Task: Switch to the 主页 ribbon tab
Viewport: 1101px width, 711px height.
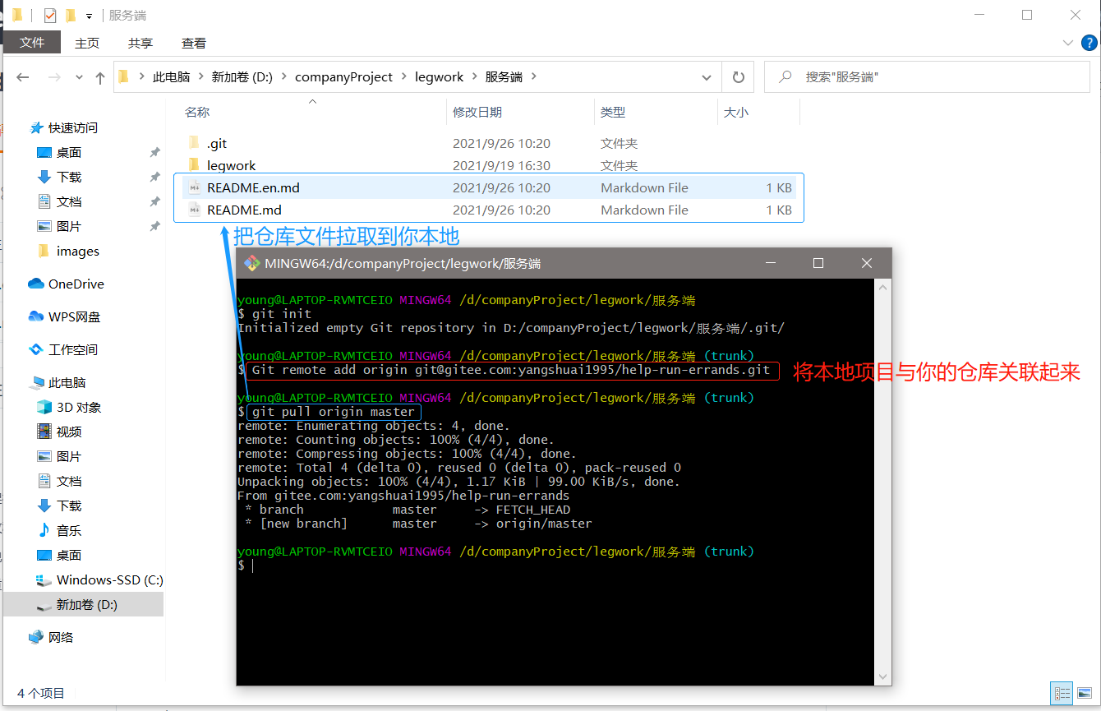Action: pos(87,43)
